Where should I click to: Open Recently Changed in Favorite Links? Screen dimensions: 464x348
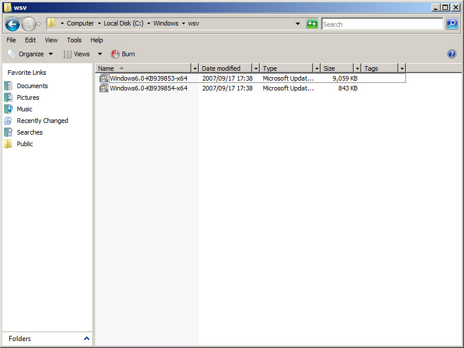(42, 121)
